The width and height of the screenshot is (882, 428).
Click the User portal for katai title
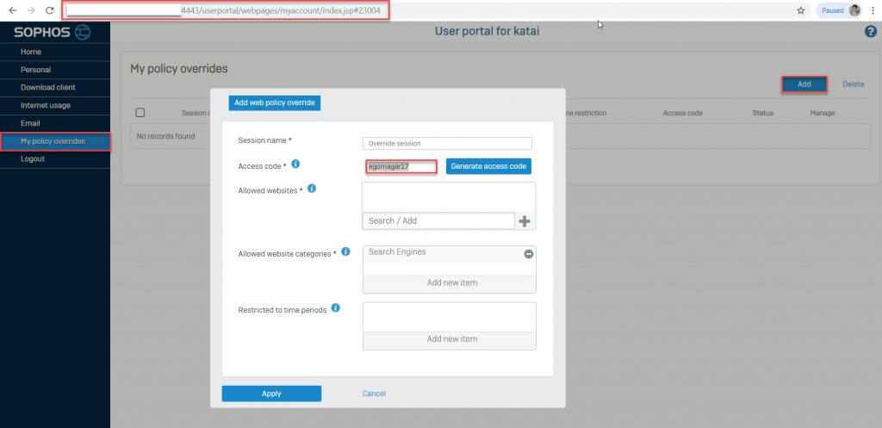coord(488,32)
